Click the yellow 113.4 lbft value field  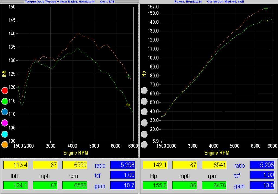click(x=15, y=165)
